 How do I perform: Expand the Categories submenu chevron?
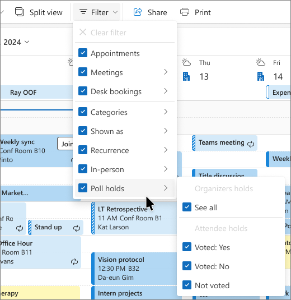(166, 112)
